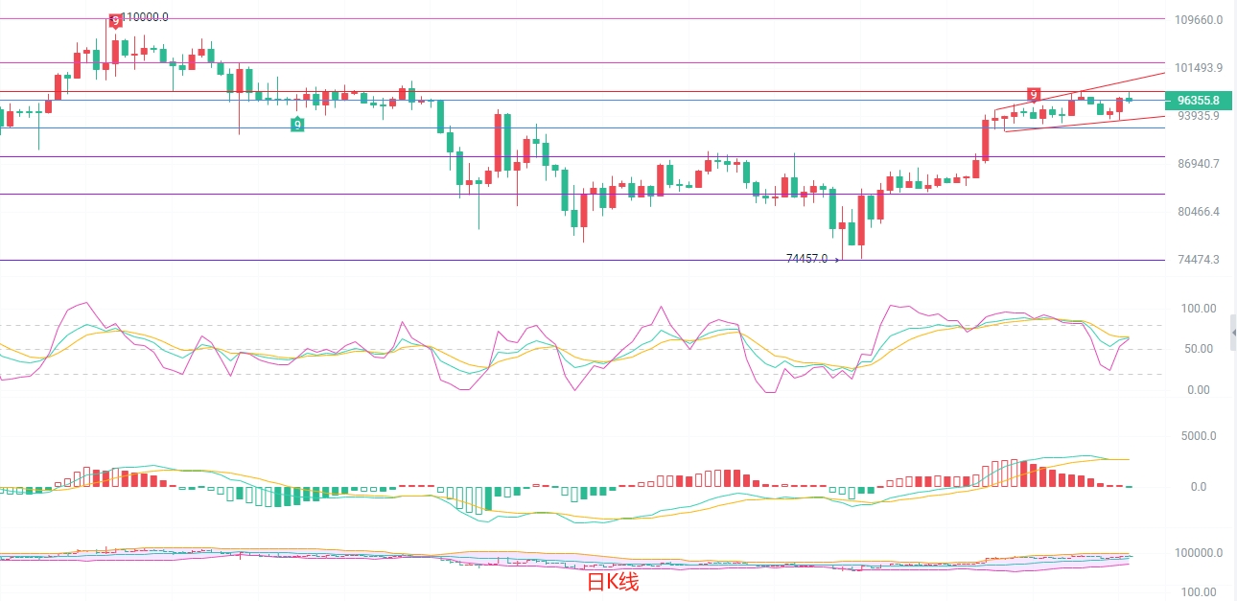This screenshot has height=601, width=1237.
Task: Click the 80466.4 price axis label
Action: click(x=1199, y=212)
